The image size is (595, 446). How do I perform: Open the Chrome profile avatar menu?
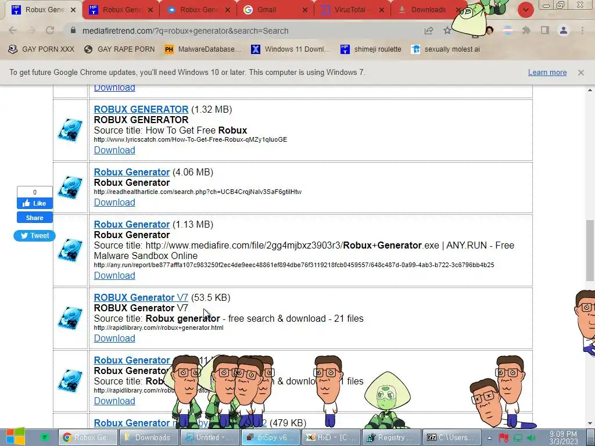(564, 30)
